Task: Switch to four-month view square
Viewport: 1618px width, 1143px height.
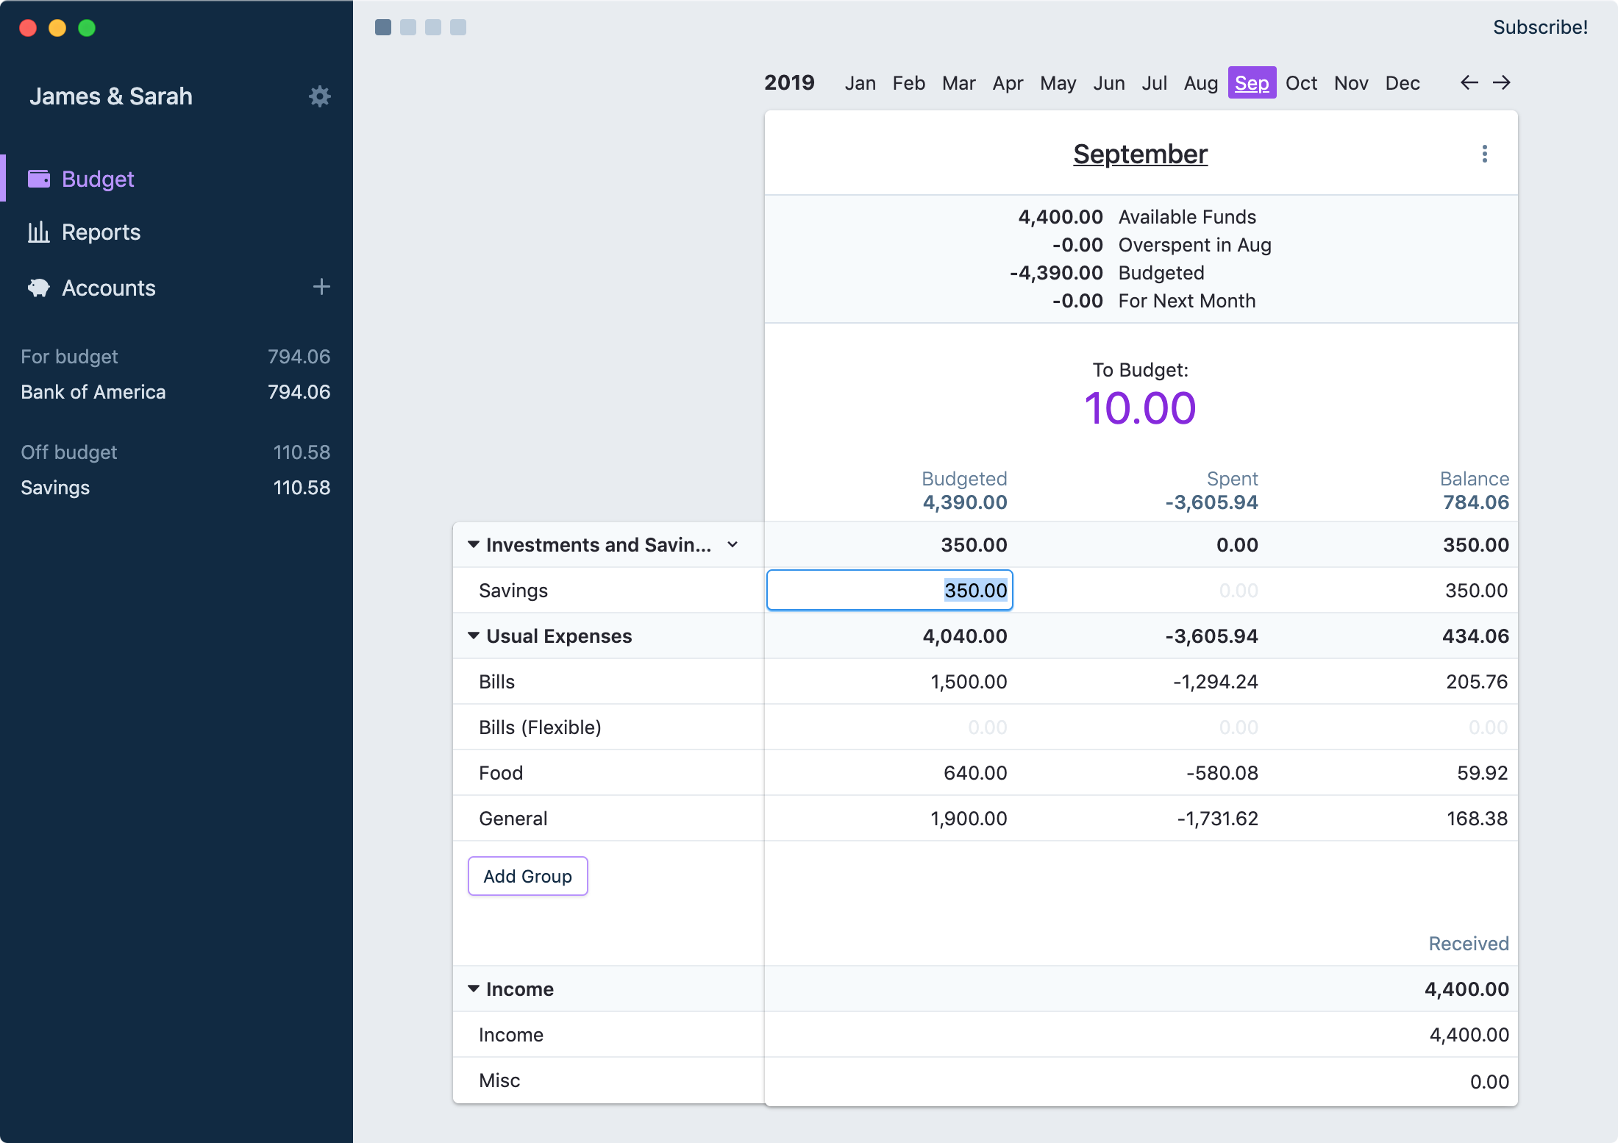Action: pos(458,27)
